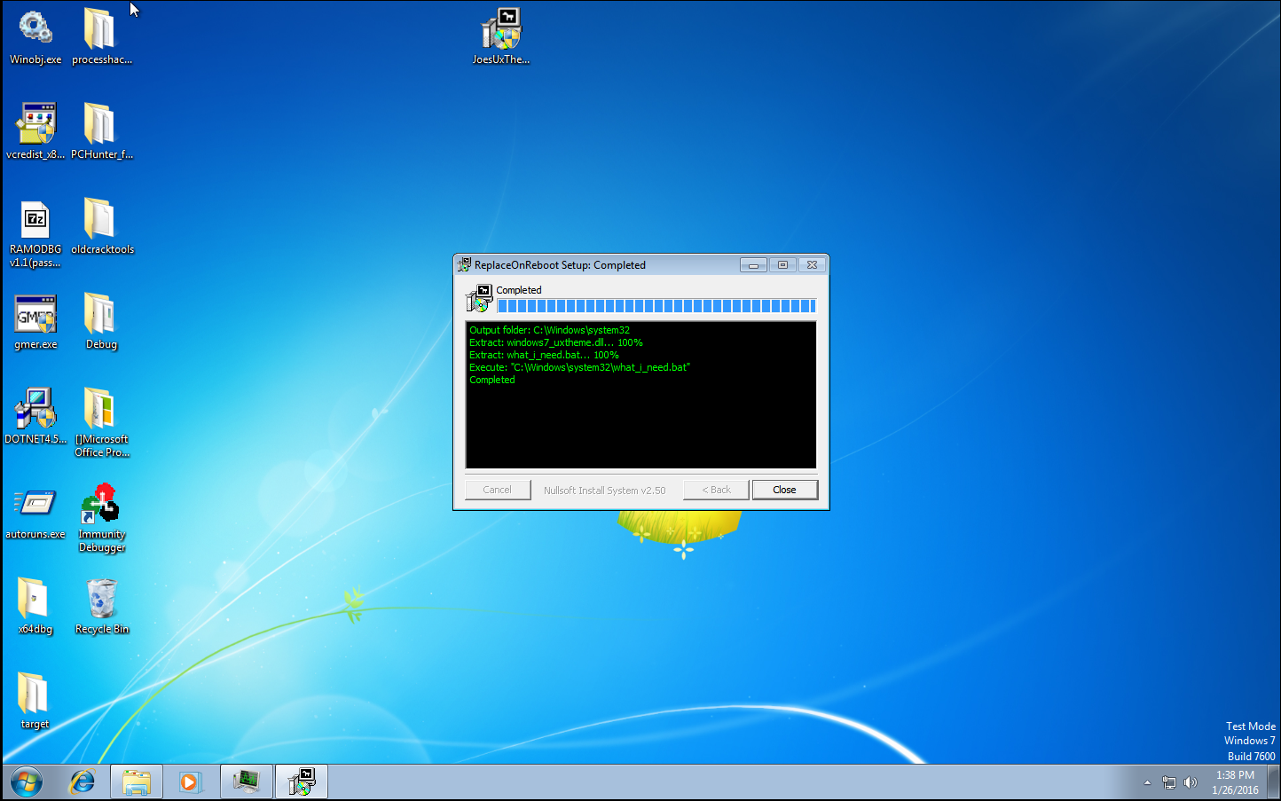Screen dimensions: 1281x801
Task: Open Windows Explorer from taskbar
Action: point(137,782)
